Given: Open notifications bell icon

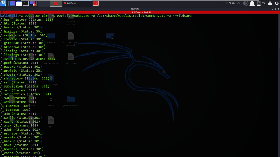Looking at the screenshot, I should pyautogui.click(x=252, y=3).
